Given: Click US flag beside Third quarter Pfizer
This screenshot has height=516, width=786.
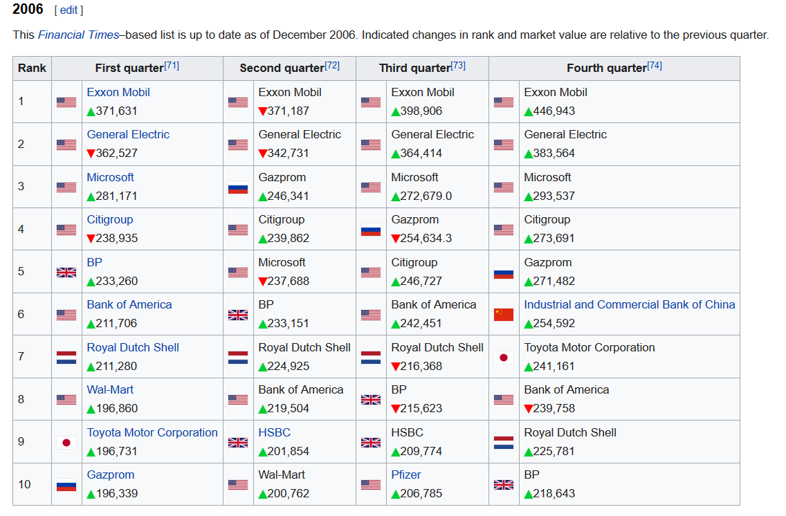Looking at the screenshot, I should 370,485.
